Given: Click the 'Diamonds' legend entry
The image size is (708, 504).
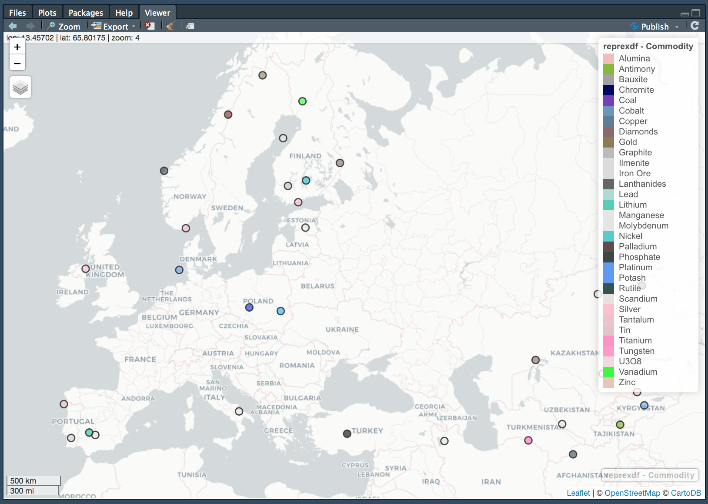Looking at the screenshot, I should point(638,131).
